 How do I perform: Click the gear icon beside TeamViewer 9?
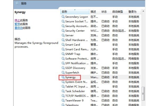click(63, 100)
